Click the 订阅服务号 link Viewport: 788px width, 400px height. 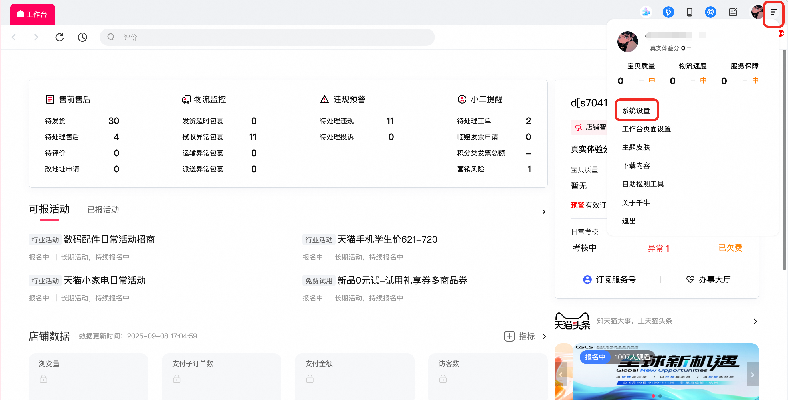pos(616,280)
